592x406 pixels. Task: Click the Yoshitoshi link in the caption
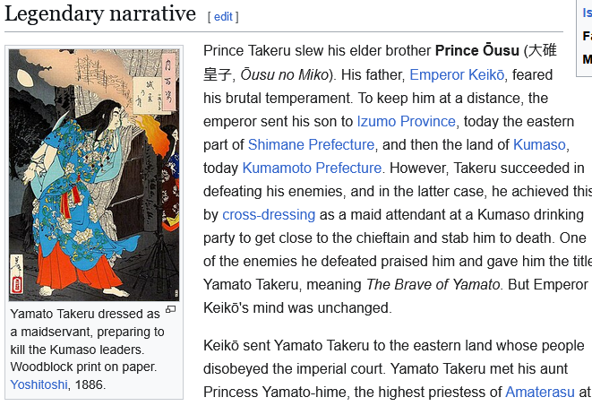[x=39, y=384]
